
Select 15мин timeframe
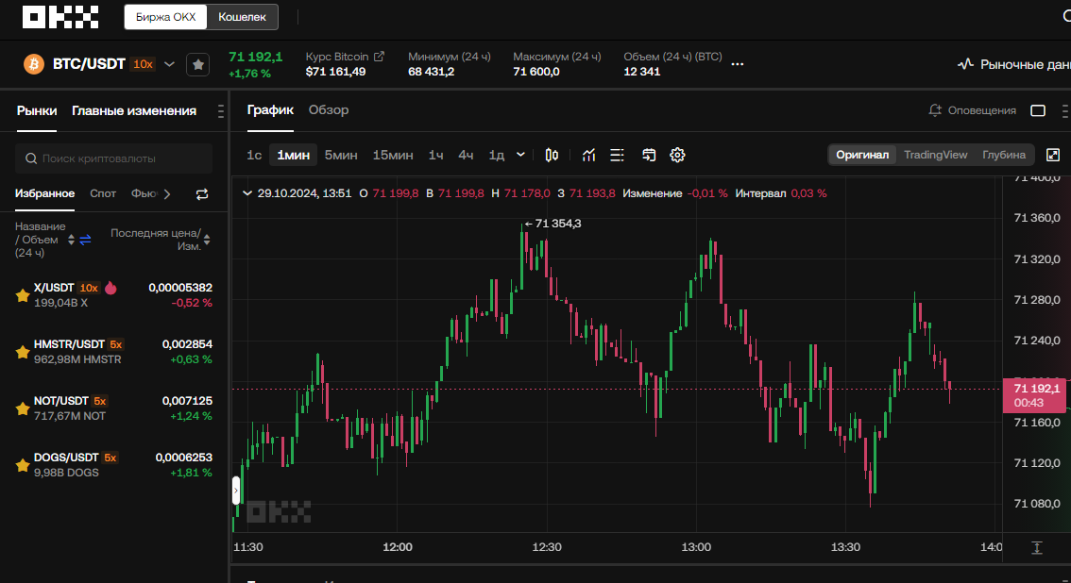393,156
